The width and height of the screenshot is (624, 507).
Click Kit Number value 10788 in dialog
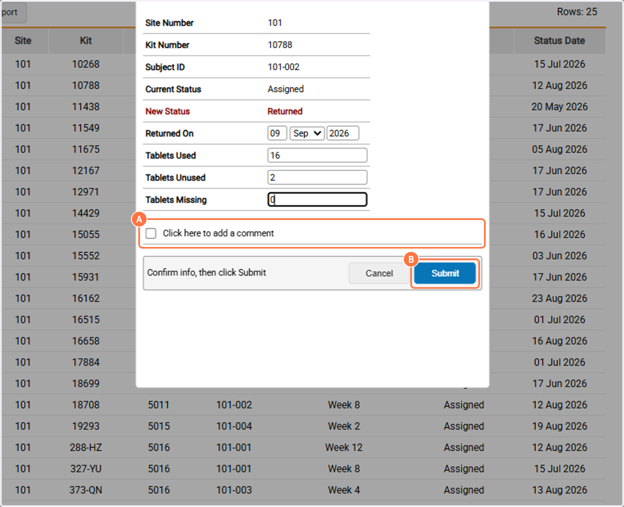280,45
